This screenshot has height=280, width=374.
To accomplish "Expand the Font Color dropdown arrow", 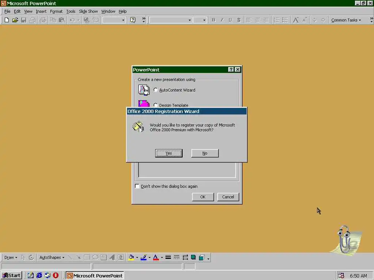I will (x=162, y=257).
